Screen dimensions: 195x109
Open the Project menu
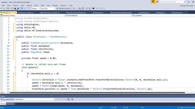pos(16,5)
